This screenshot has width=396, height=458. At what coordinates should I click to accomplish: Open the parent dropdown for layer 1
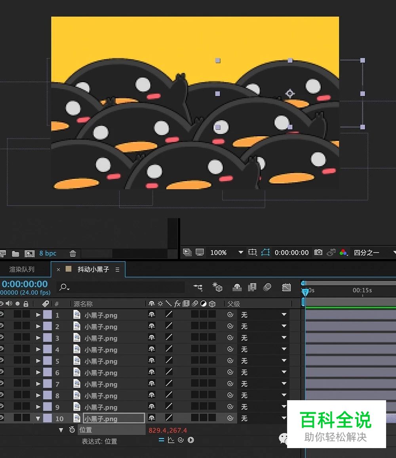pos(284,315)
